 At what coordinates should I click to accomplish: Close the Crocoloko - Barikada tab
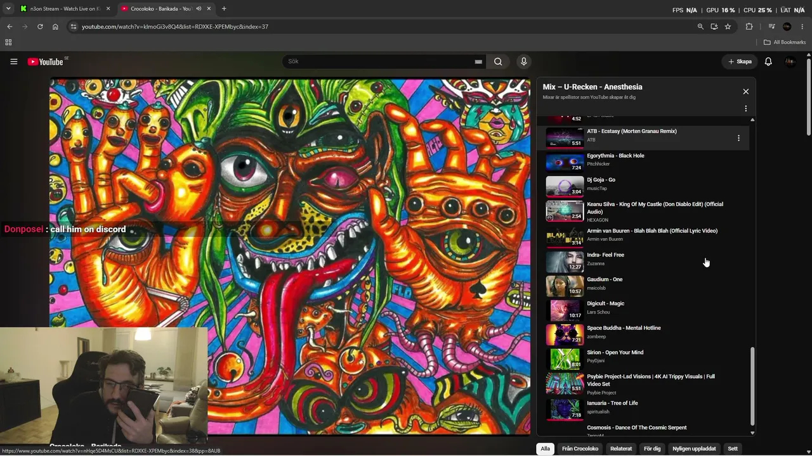pyautogui.click(x=209, y=9)
